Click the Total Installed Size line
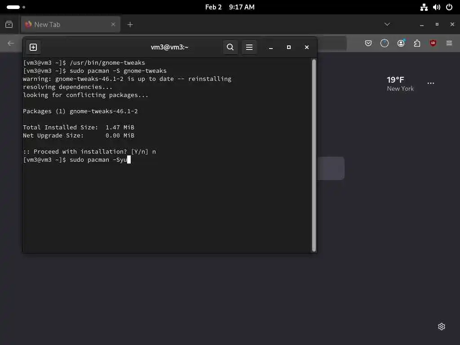 pos(79,127)
